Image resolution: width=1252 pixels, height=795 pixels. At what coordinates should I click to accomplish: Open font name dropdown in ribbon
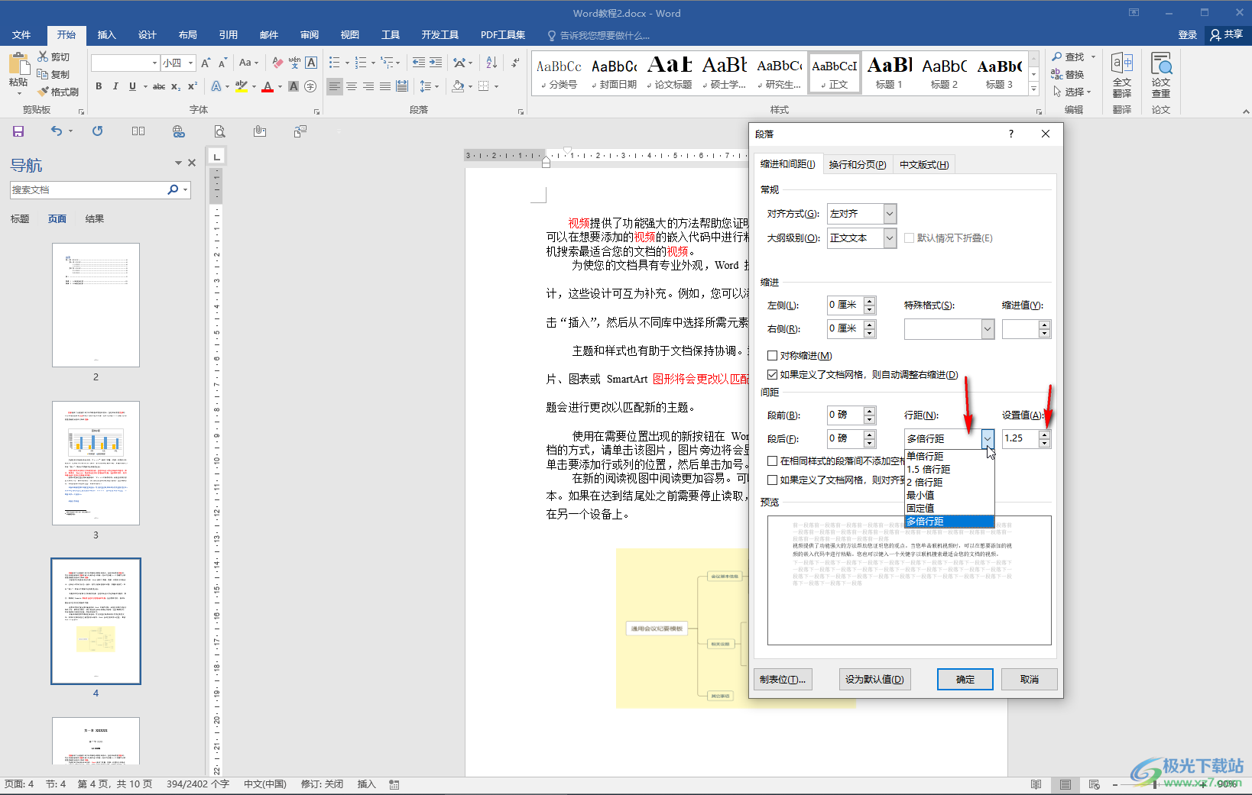pos(154,63)
